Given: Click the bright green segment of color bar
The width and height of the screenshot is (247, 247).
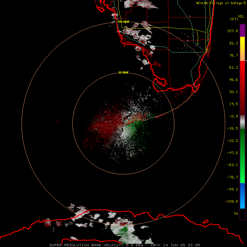Looking at the screenshot, I should pyautogui.click(x=242, y=156).
